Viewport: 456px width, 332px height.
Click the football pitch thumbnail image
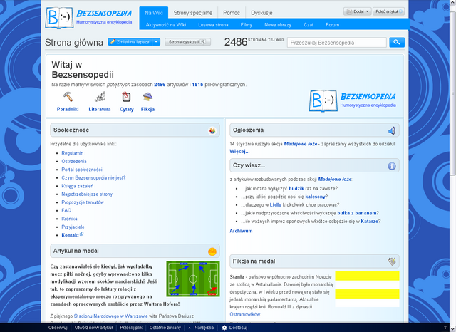tap(193, 279)
